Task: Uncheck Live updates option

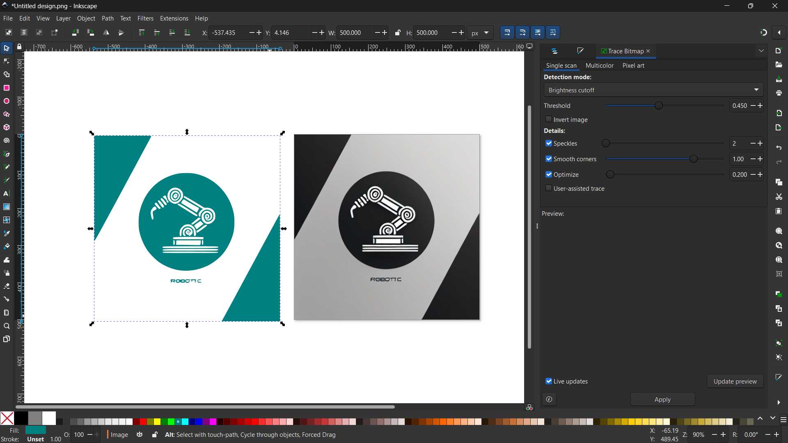Action: tap(549, 381)
